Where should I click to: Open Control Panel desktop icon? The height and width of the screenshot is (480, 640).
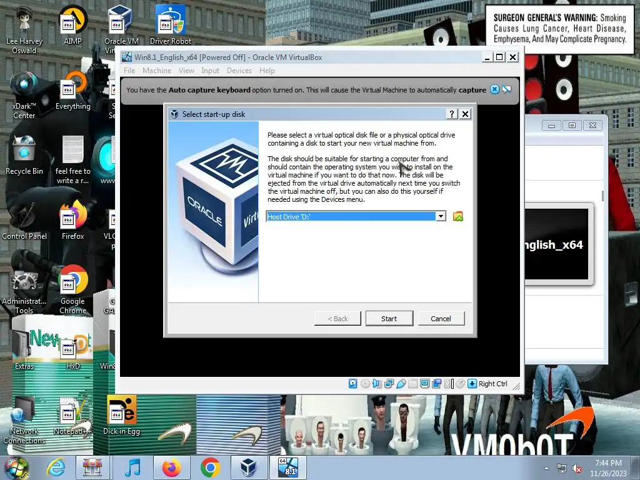pos(24,221)
